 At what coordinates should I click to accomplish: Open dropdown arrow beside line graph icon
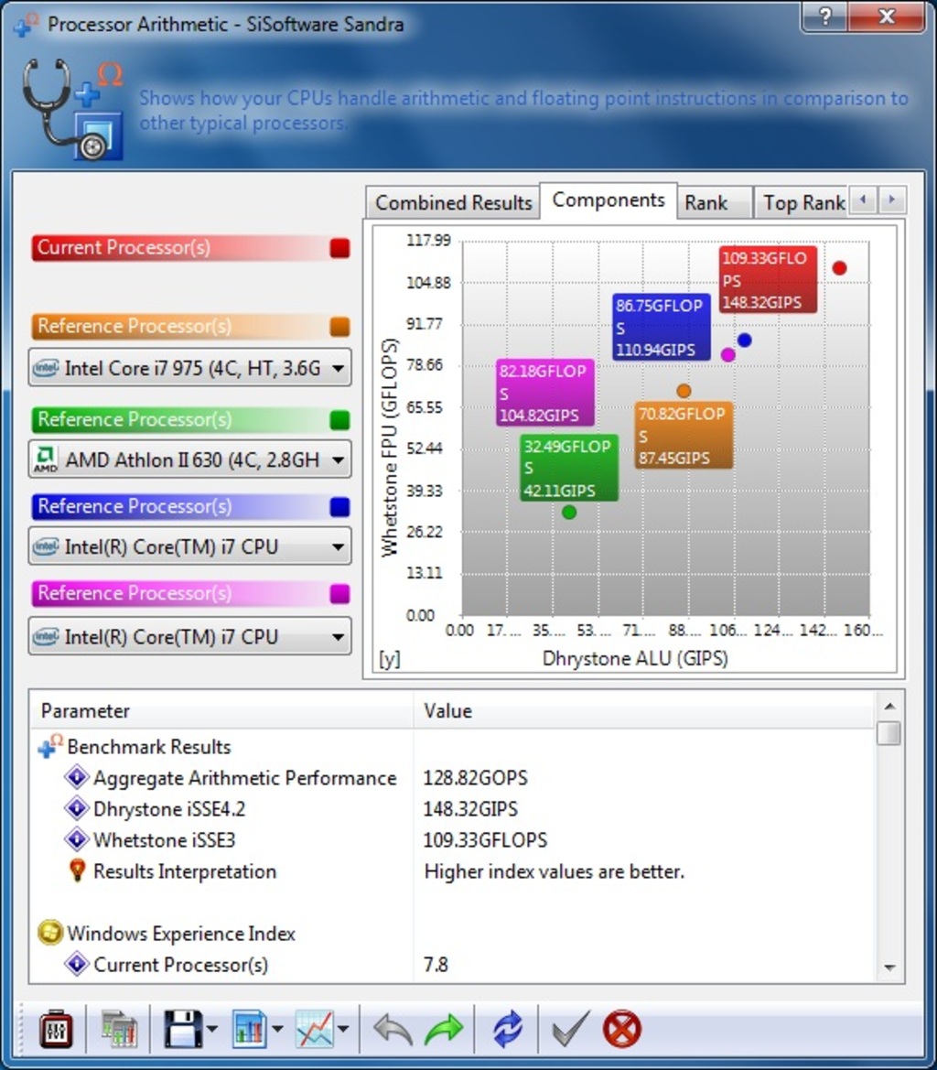pos(343,1029)
